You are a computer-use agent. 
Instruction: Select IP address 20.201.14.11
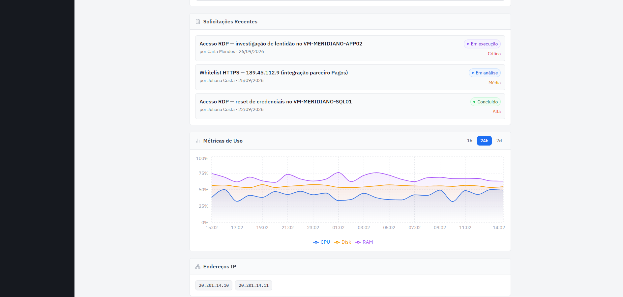click(253, 285)
